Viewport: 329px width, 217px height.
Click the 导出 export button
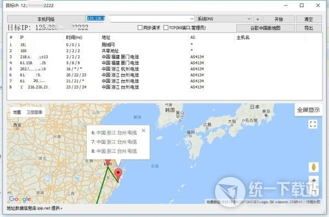(309, 28)
